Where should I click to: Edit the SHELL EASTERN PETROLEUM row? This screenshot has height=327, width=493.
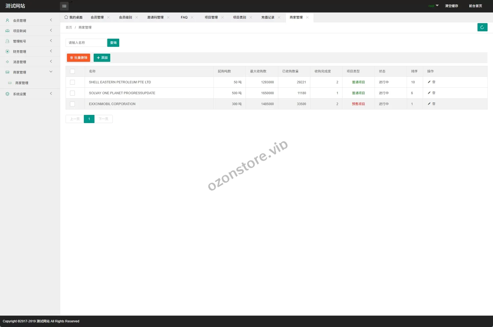pos(429,82)
